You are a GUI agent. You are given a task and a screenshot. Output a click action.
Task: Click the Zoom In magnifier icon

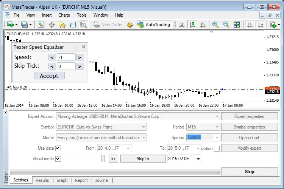(215, 25)
